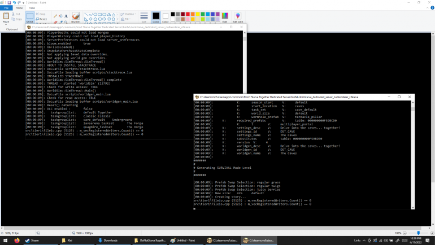This screenshot has width=435, height=245.
Task: Click the Paste clipboard icon
Action: pos(6,16)
